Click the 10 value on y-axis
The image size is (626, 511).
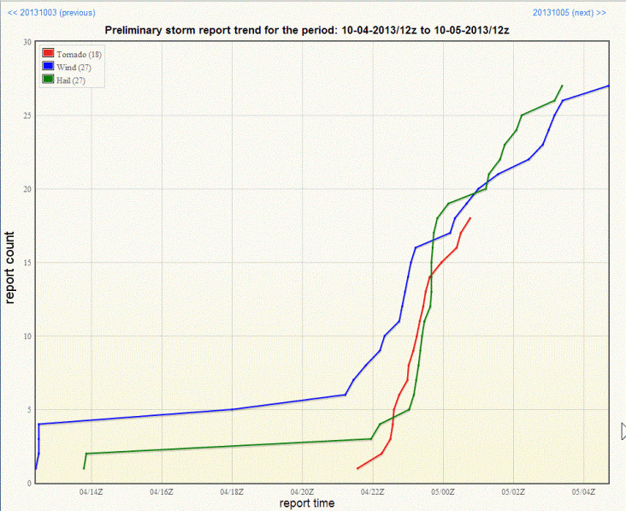click(x=27, y=336)
